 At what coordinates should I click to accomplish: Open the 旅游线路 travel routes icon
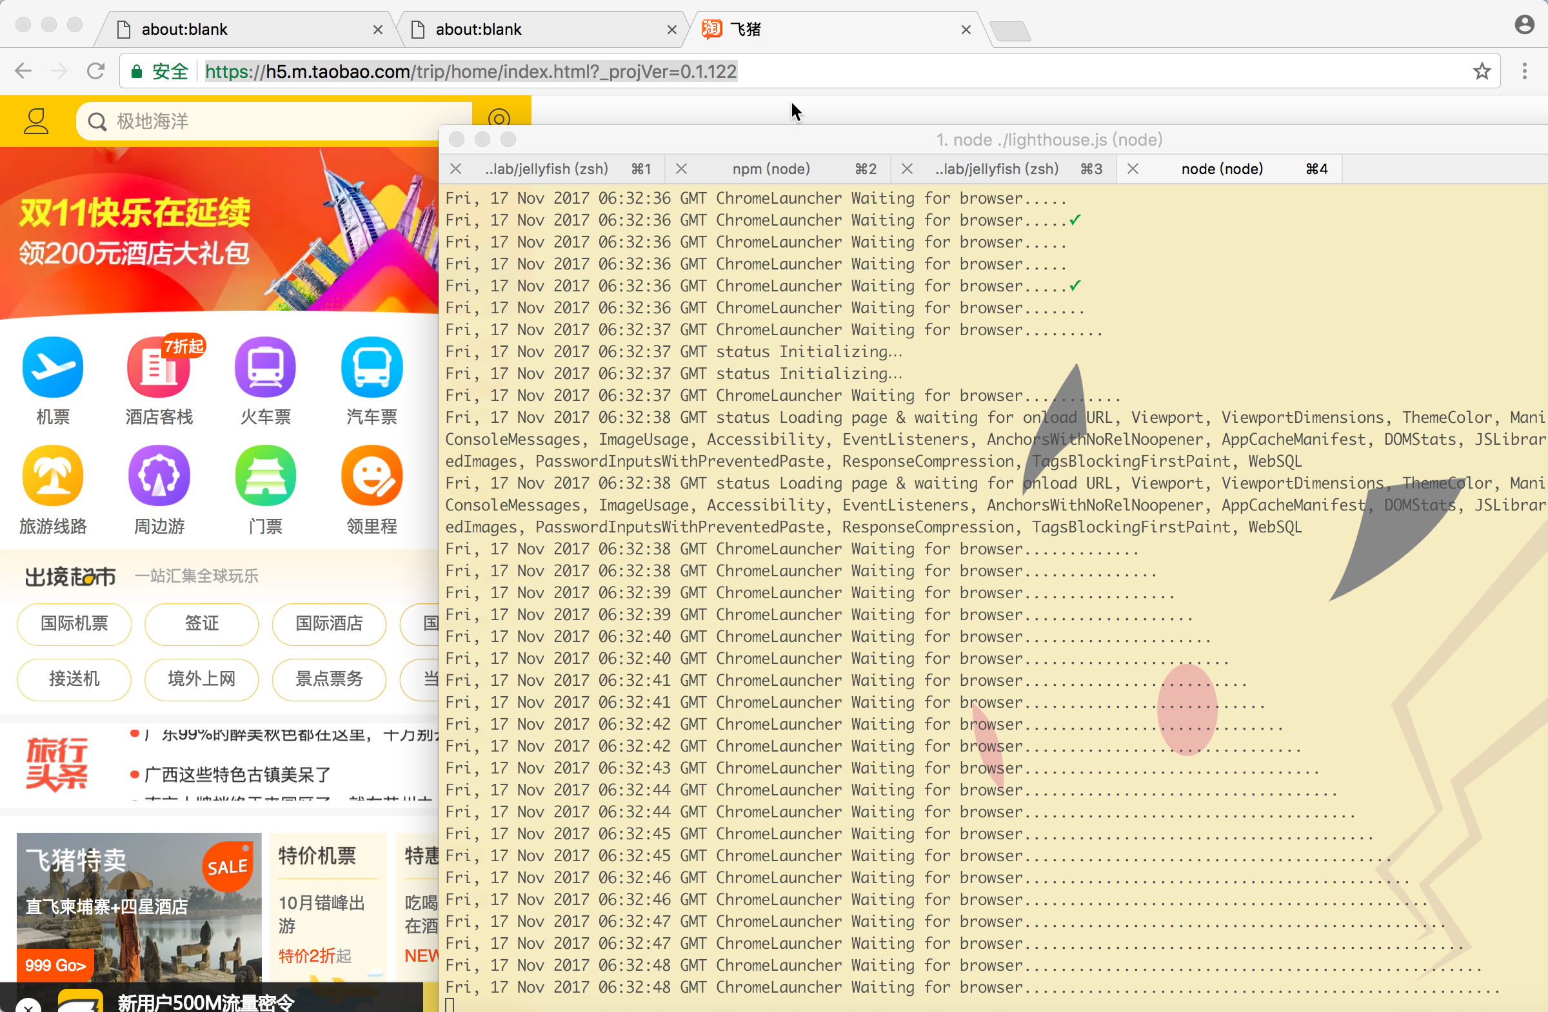point(53,476)
